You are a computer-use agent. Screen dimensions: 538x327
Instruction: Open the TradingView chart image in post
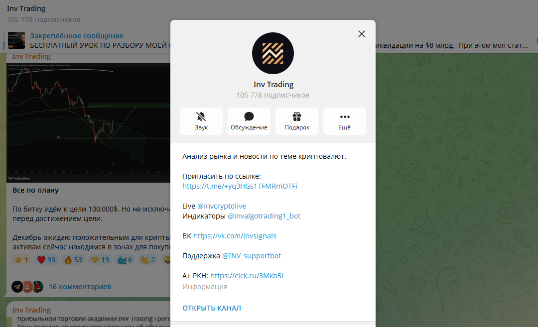89,122
